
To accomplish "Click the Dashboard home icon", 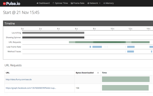I will point(37,3).
